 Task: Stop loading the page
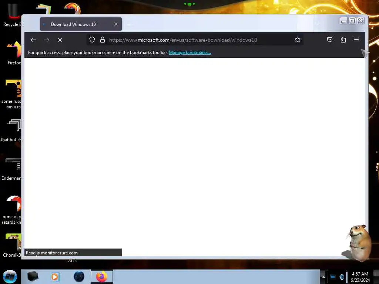coord(60,40)
